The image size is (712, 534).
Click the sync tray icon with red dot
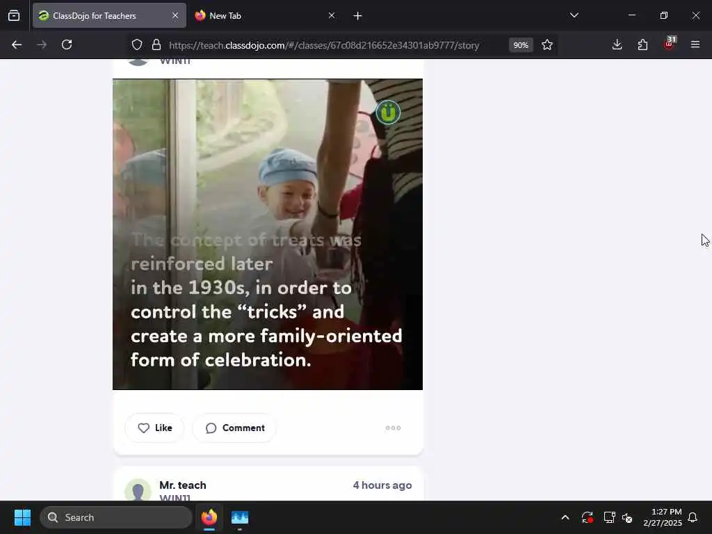(x=587, y=517)
